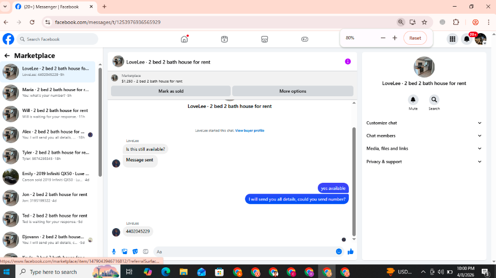Increase zoom with plus button
496x278 pixels.
click(395, 38)
